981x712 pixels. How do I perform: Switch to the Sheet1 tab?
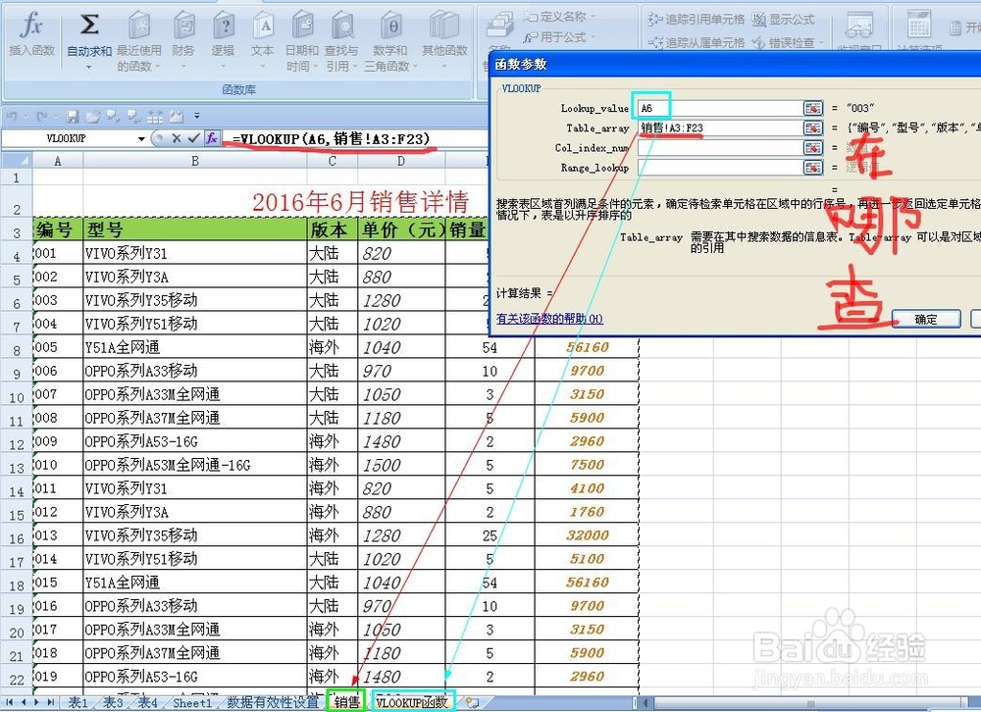click(x=192, y=702)
